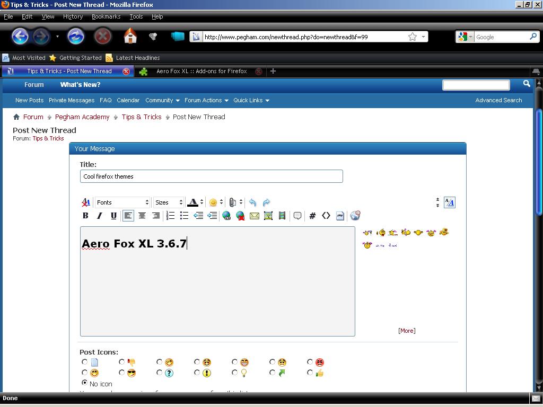Insert an unordered bullet list
The image size is (543, 407).
(184, 216)
